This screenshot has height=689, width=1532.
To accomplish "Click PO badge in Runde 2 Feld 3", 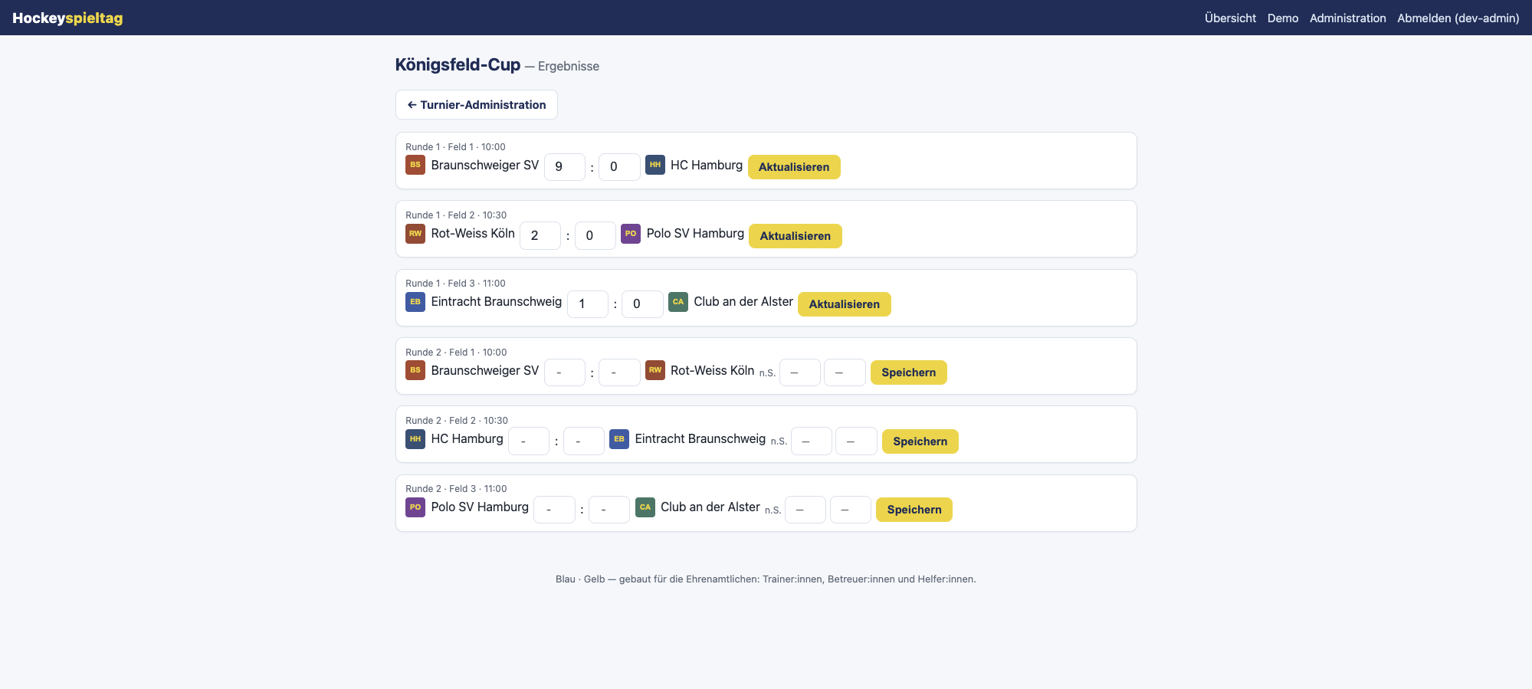I will coord(415,507).
